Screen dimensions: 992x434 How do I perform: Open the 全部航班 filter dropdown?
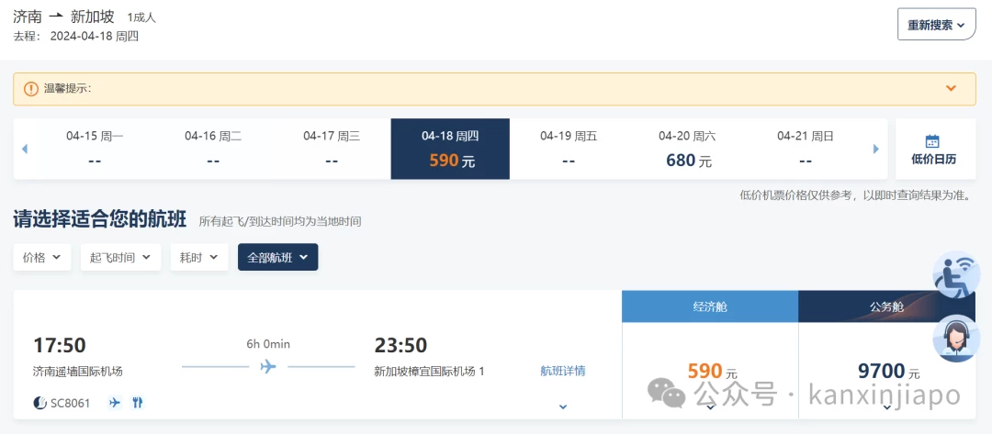(x=277, y=257)
